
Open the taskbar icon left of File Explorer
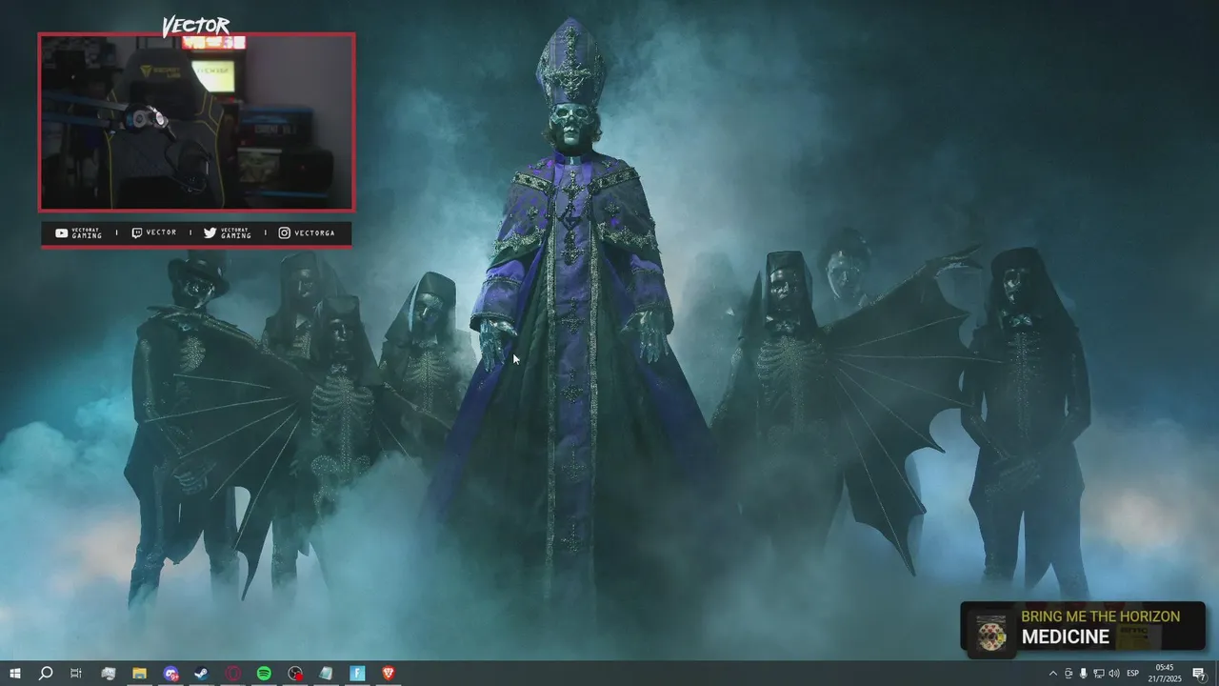109,674
